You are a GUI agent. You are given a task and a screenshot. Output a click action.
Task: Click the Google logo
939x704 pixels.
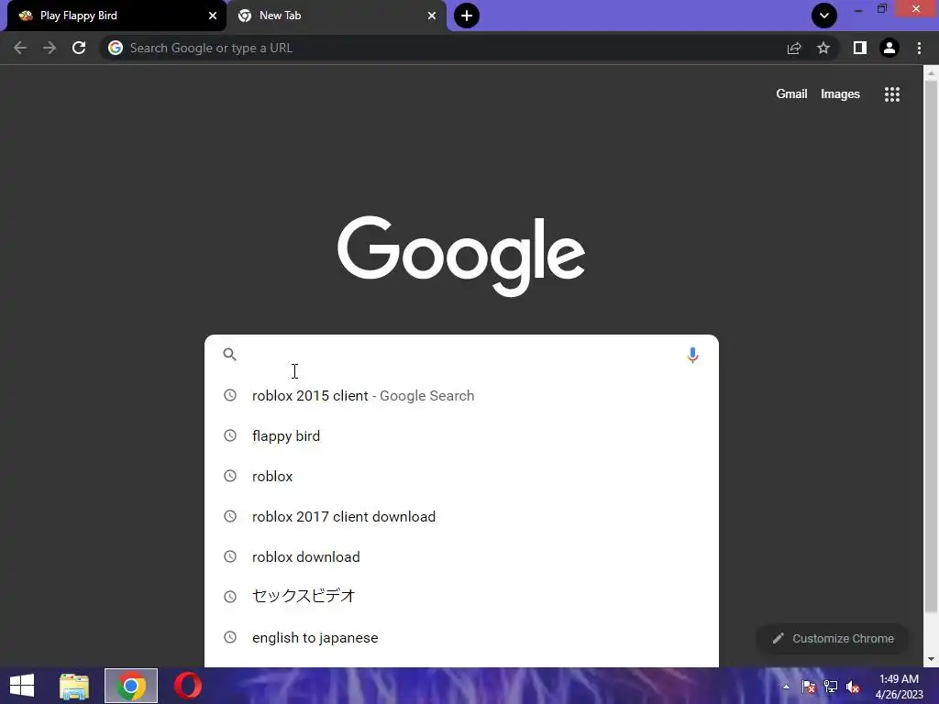click(x=461, y=256)
